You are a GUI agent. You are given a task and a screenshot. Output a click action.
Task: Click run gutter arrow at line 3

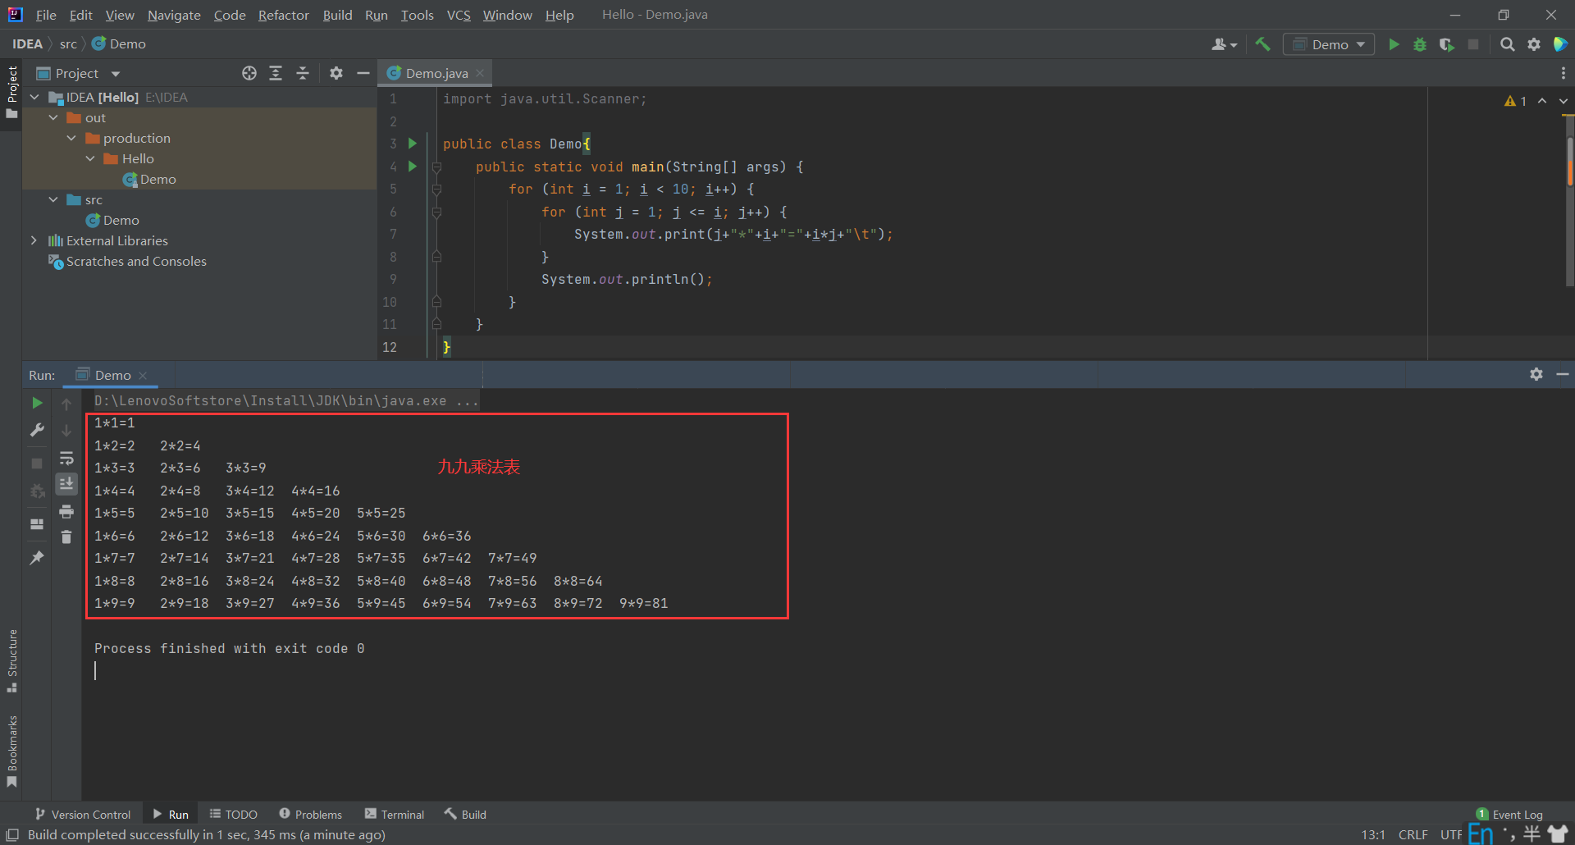(x=413, y=144)
